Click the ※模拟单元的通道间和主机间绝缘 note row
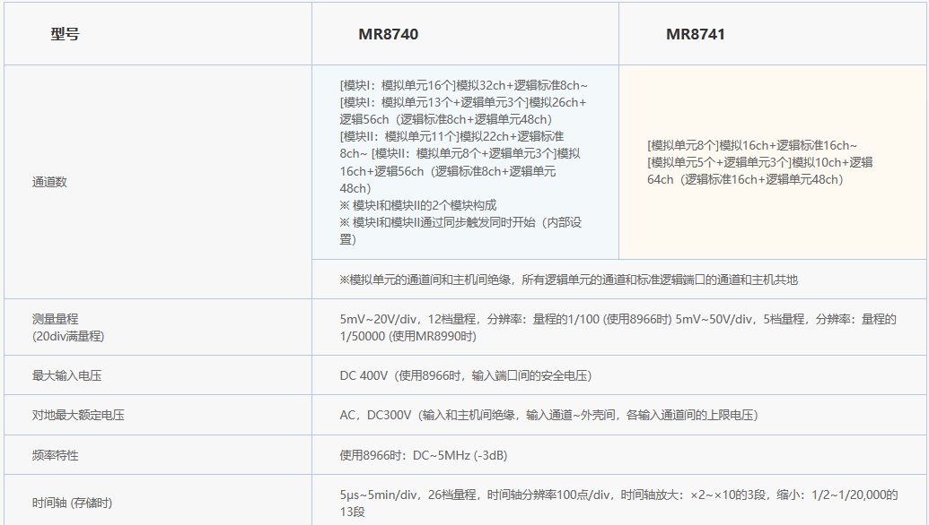 [x=568, y=280]
